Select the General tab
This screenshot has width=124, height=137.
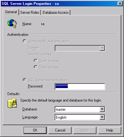click(x=11, y=12)
